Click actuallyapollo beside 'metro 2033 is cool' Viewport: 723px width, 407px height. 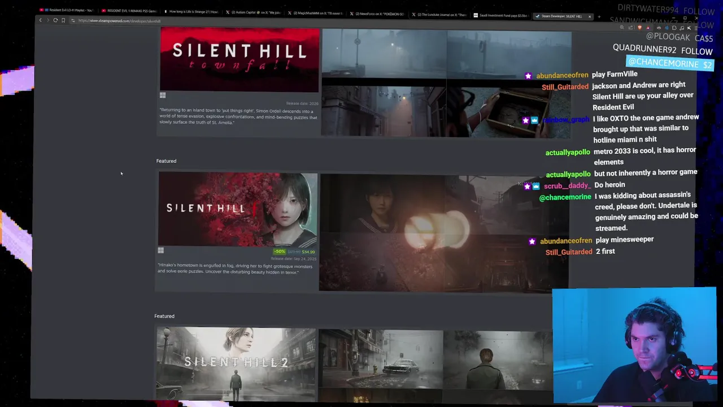click(x=568, y=153)
